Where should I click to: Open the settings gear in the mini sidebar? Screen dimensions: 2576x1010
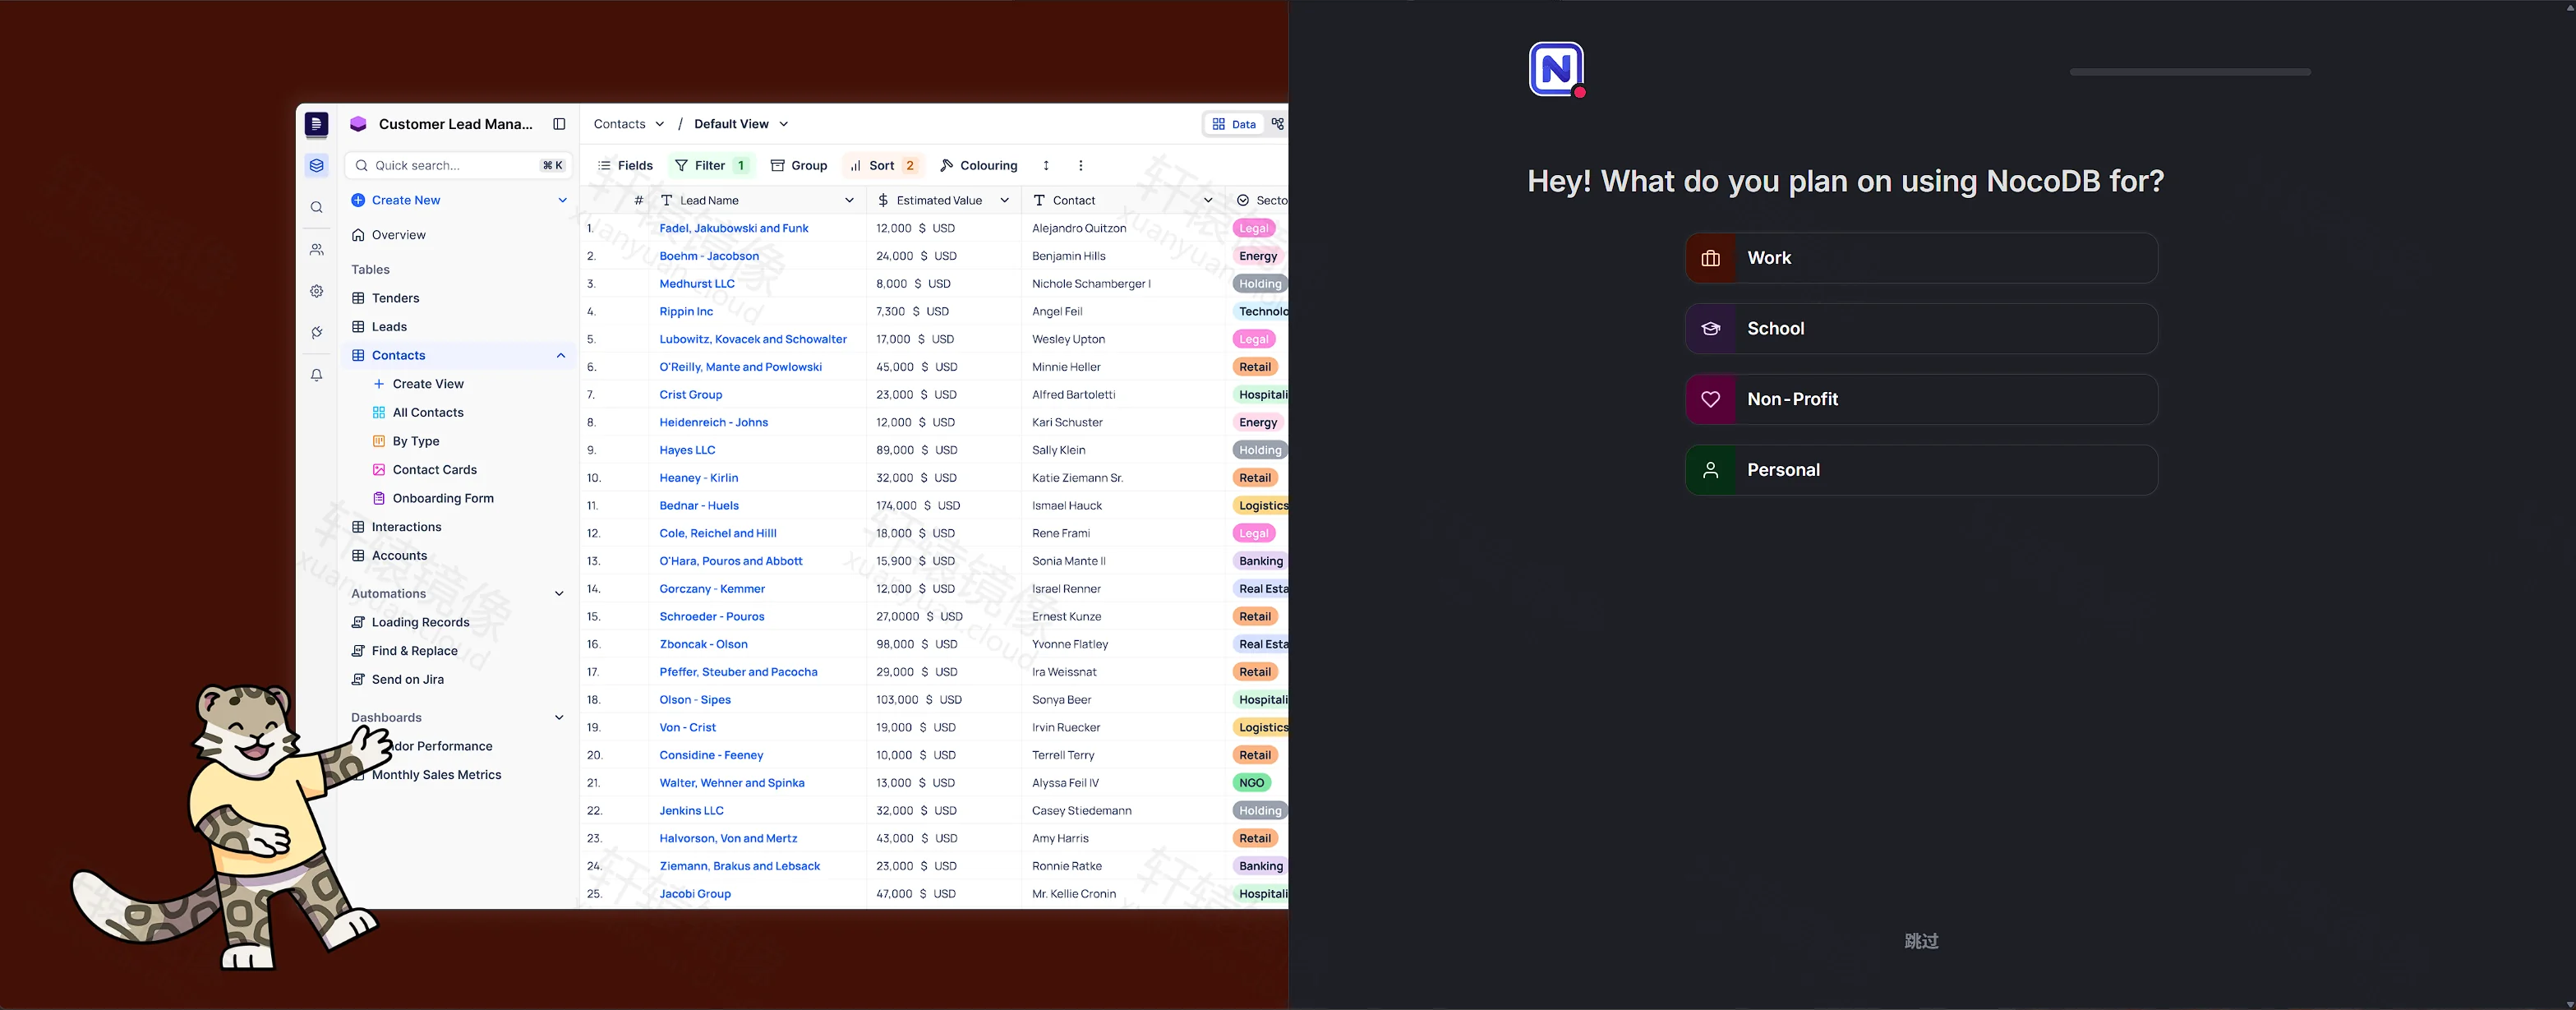coord(316,291)
